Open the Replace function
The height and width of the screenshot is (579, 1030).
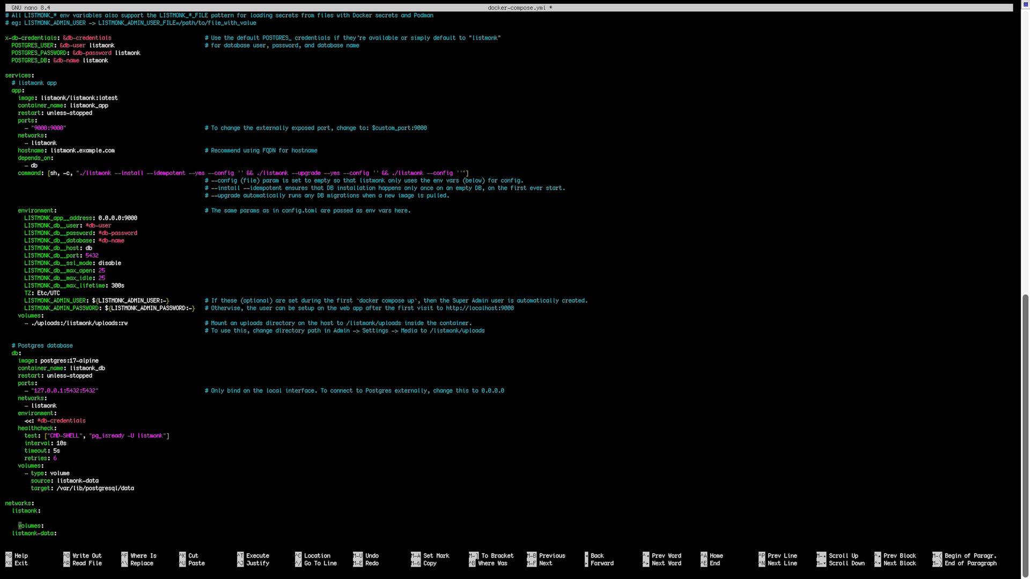[142, 563]
